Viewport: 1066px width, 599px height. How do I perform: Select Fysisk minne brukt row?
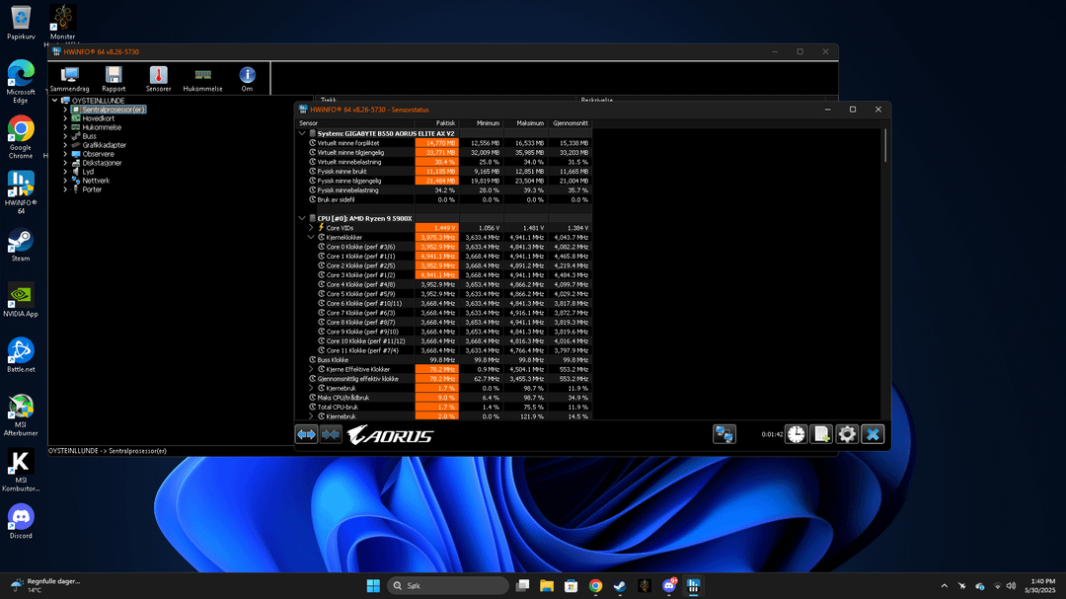[444, 172]
